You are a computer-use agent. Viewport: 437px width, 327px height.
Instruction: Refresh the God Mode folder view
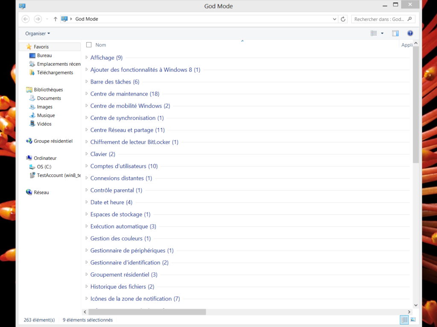point(343,19)
